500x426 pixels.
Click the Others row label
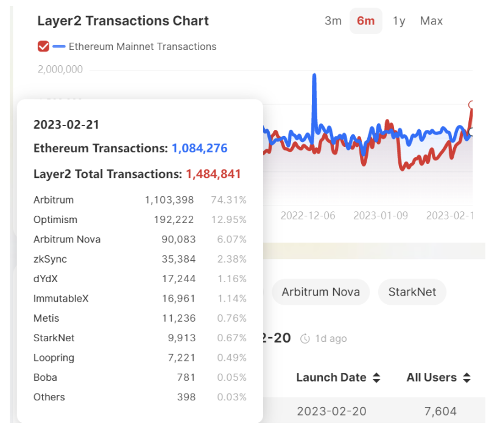49,397
